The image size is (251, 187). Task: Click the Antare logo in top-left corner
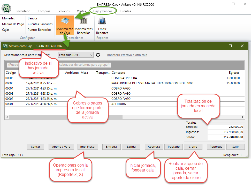click(6, 8)
